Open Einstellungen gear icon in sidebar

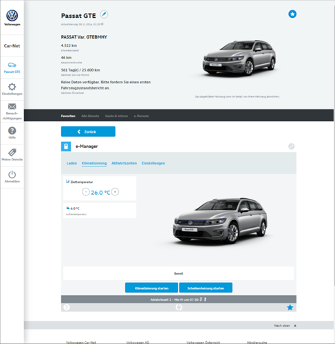[x=12, y=87]
